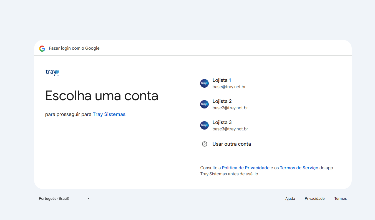The image size is (375, 220).
Task: Click the Tray logo above the heading
Action: (x=52, y=72)
